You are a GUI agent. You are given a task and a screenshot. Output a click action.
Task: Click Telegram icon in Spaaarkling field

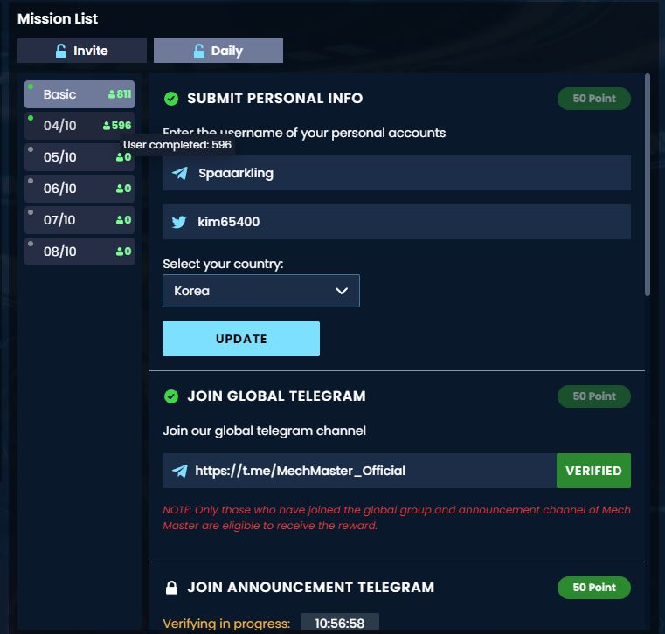point(180,173)
